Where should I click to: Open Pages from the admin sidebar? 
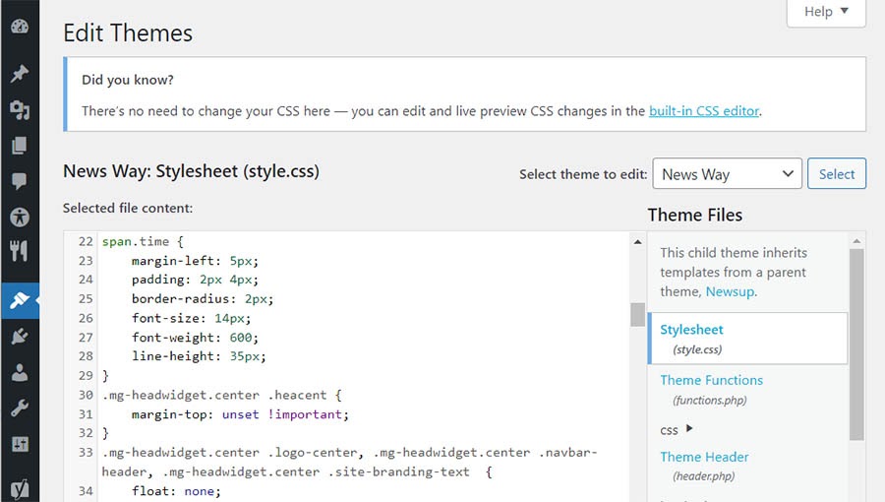click(x=20, y=146)
